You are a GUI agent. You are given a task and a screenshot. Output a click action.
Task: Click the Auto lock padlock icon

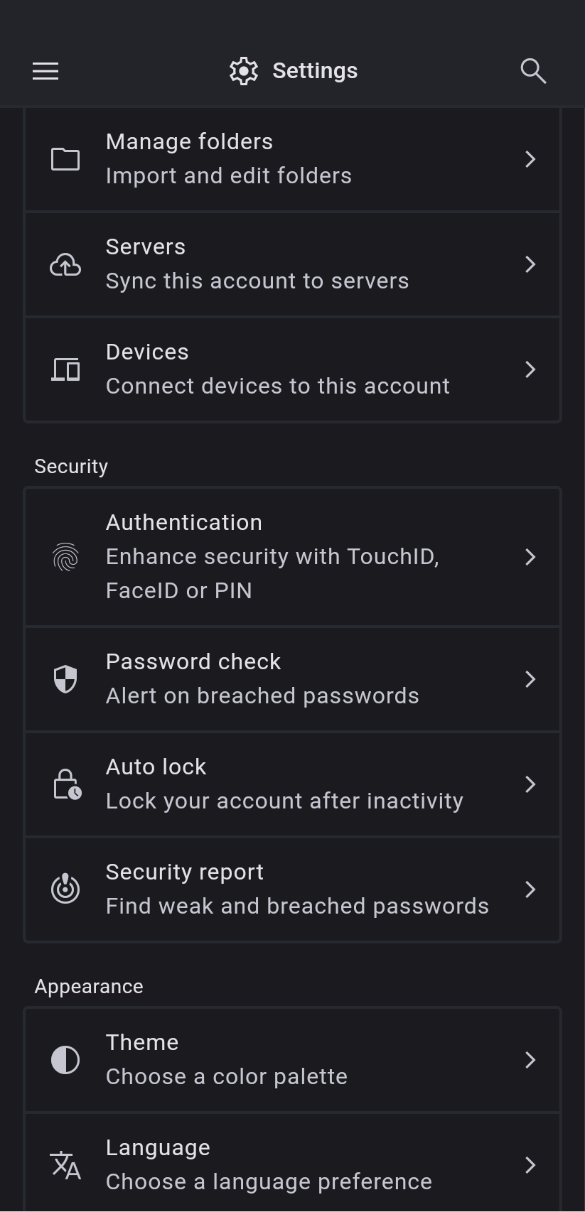67,784
